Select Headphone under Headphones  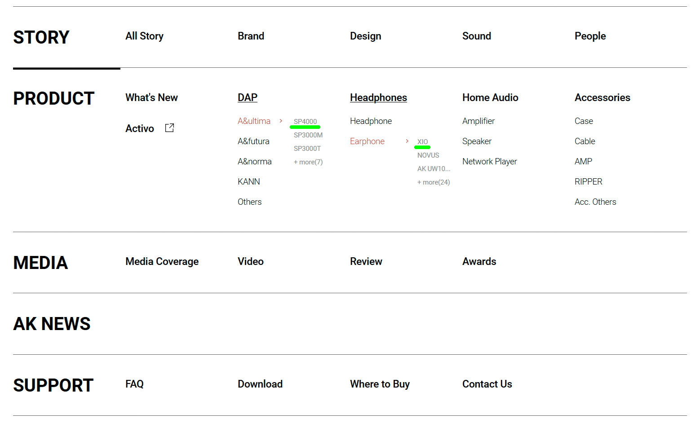point(371,121)
